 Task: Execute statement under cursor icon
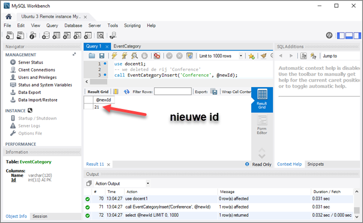[x=125, y=56]
